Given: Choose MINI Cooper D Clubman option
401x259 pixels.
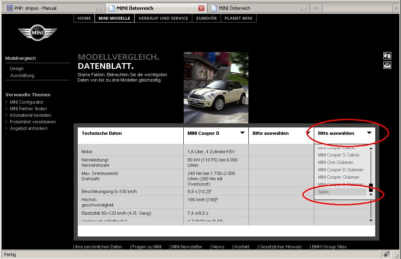Looking at the screenshot, I should click(340, 170).
